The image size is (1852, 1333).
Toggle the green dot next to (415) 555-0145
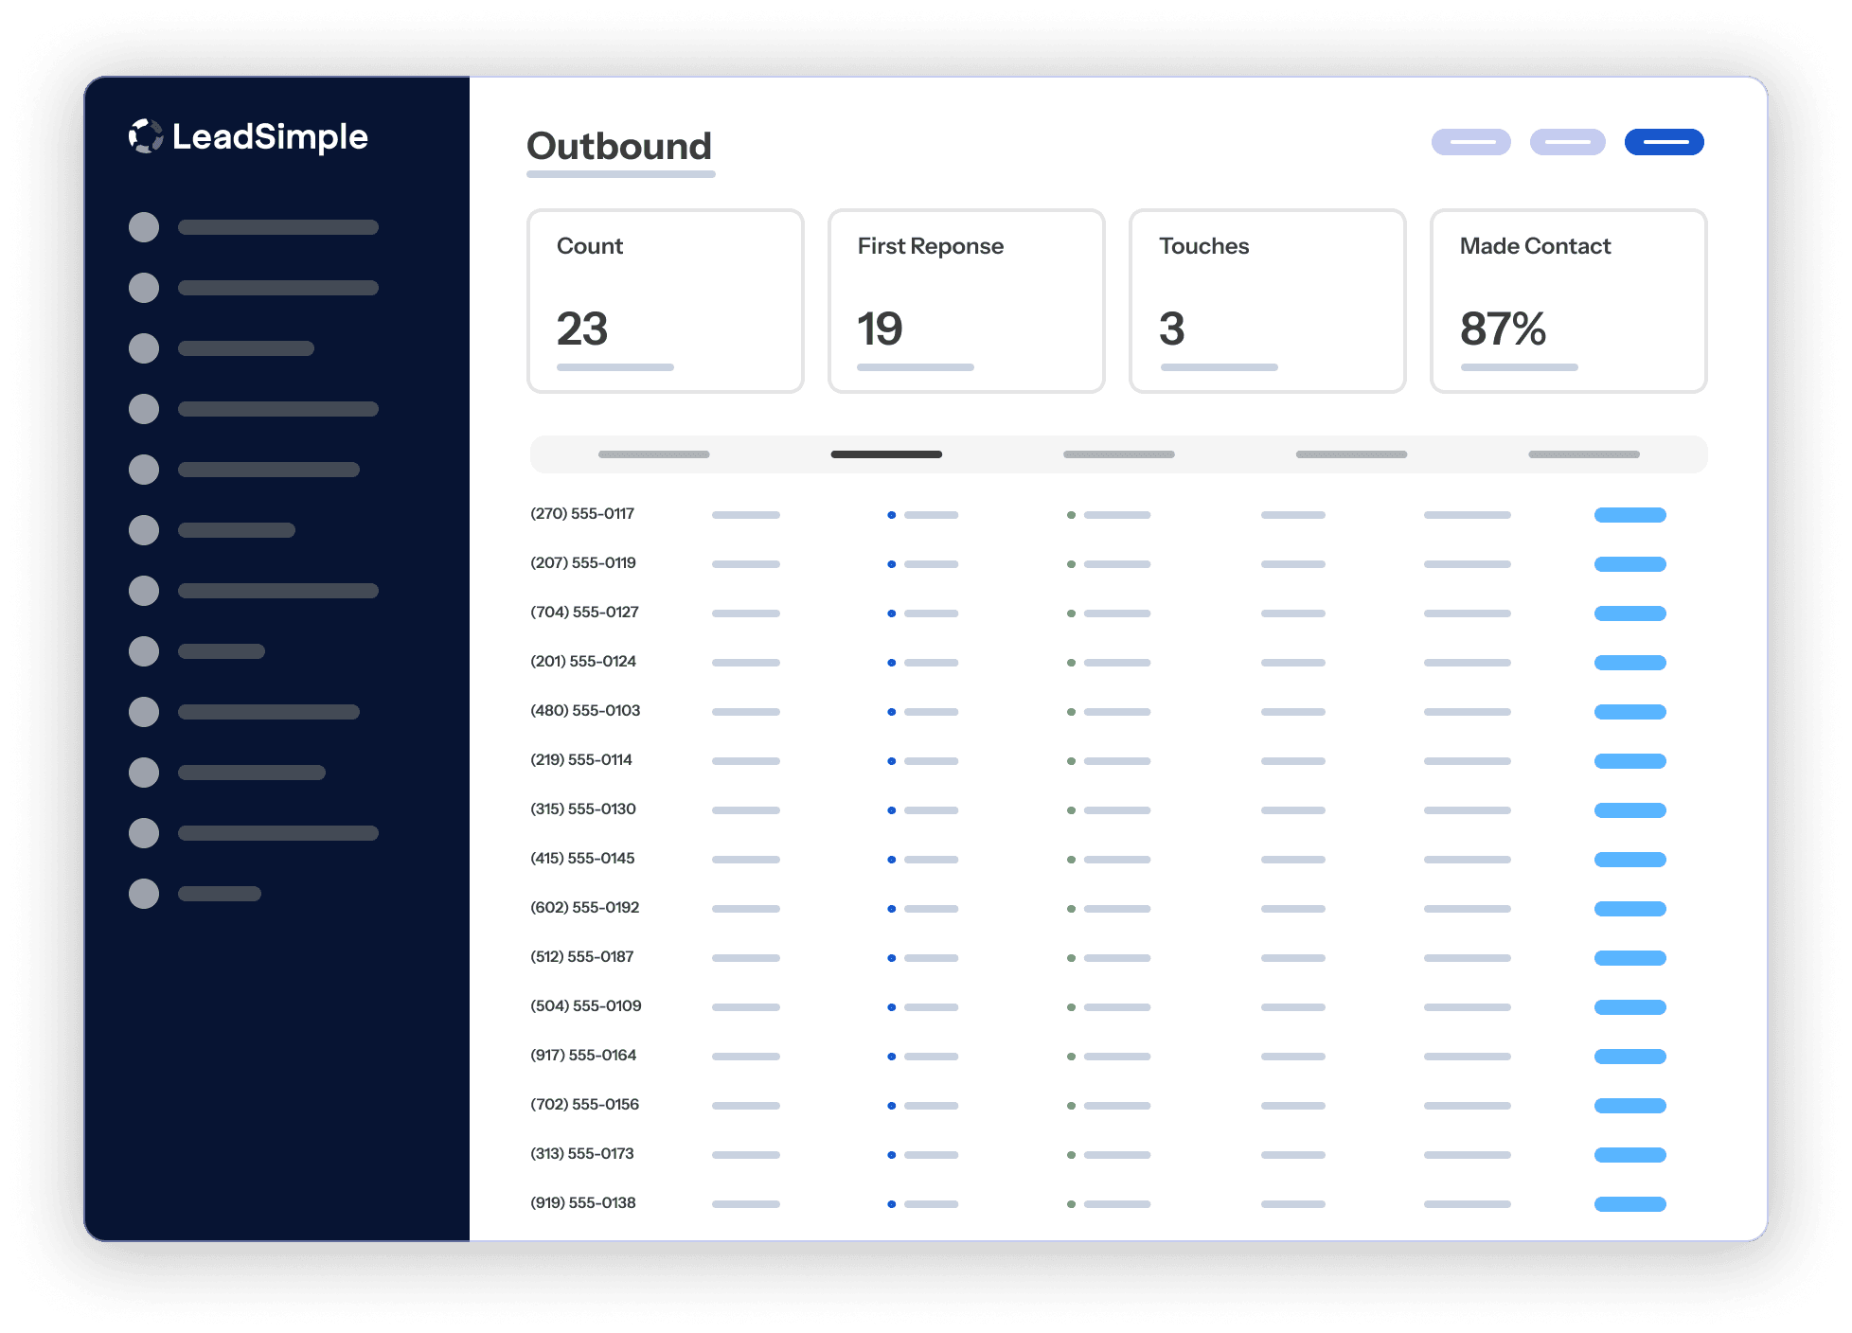point(1071,859)
